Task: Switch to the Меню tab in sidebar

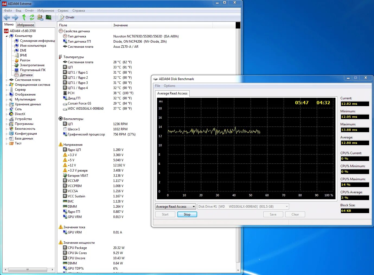Action: [x=9, y=24]
